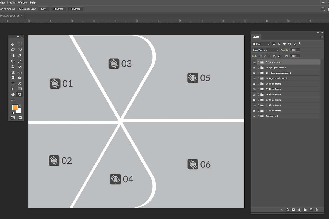Expand the 20+ Color version check it group
The width and height of the screenshot is (329, 219).
[x=259, y=73]
